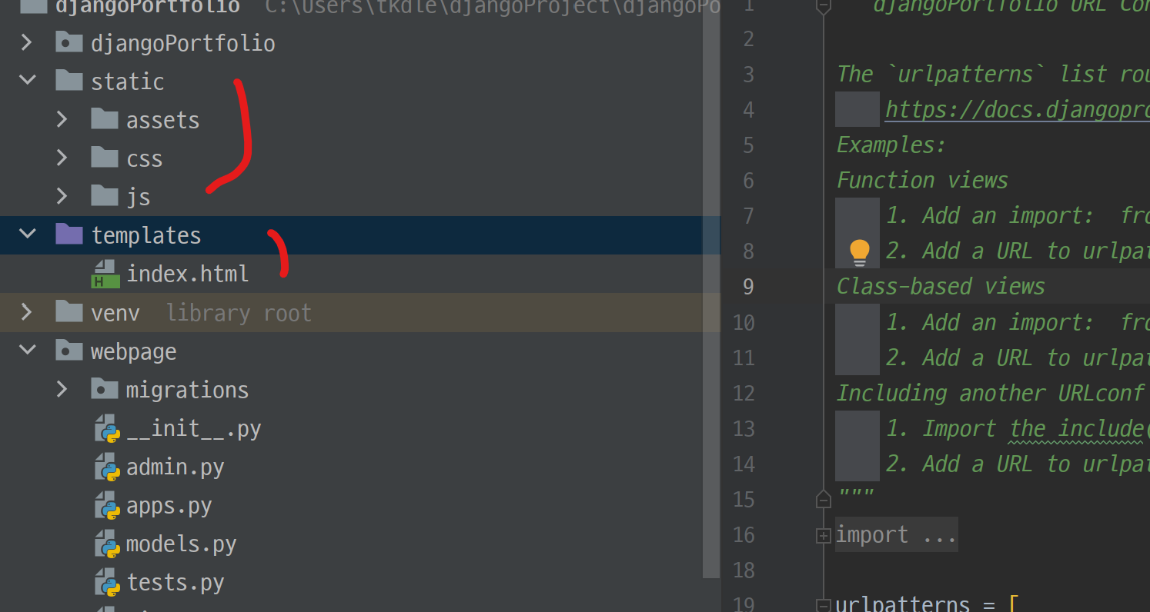
Task: Toggle the docstring fold marker at line 15
Action: pyautogui.click(x=823, y=500)
